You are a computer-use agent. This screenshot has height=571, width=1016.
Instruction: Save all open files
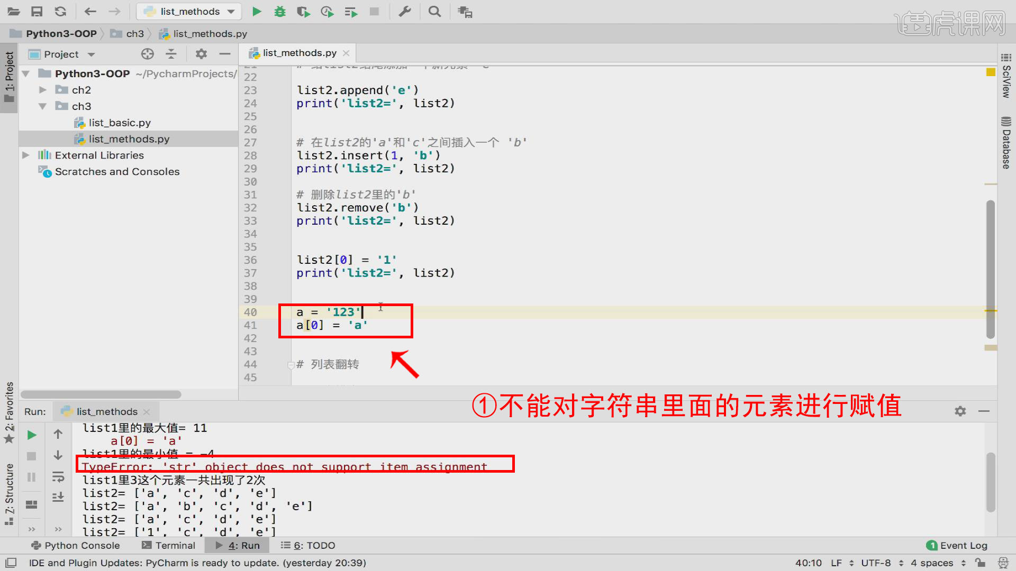37,11
